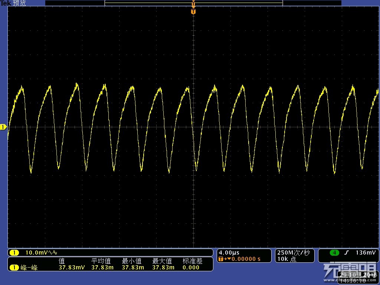Click the 4.00µs horizontal timebase readout

tap(229, 252)
